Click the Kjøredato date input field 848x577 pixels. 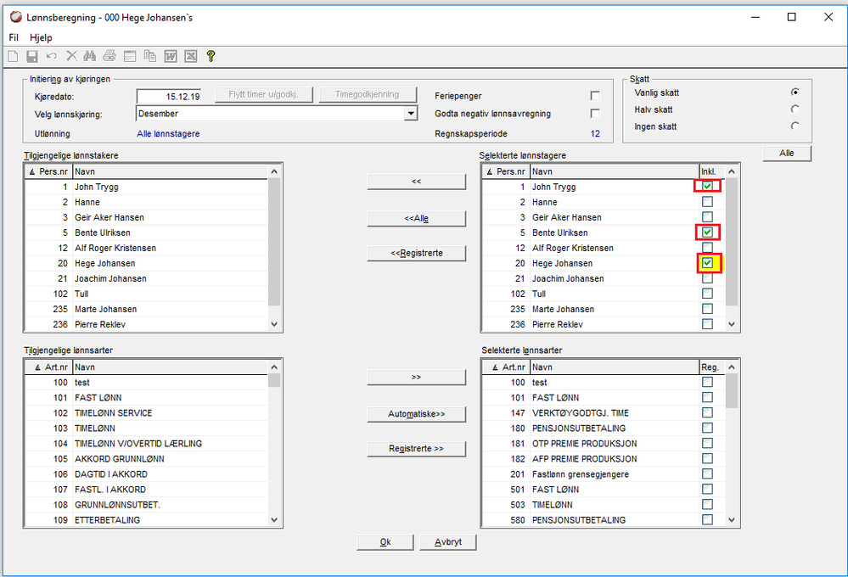tap(171, 97)
